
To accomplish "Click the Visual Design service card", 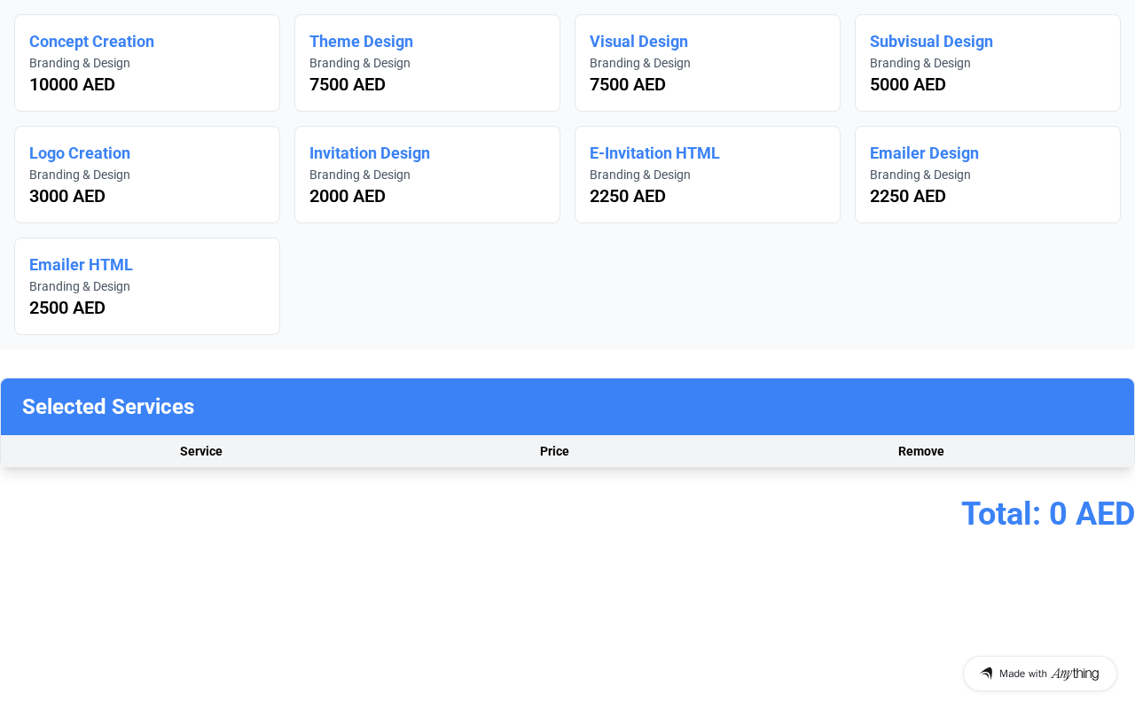I will (708, 63).
